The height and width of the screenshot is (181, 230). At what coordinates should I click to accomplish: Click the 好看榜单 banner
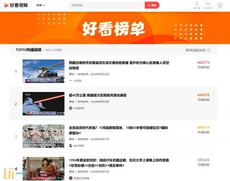point(115,28)
